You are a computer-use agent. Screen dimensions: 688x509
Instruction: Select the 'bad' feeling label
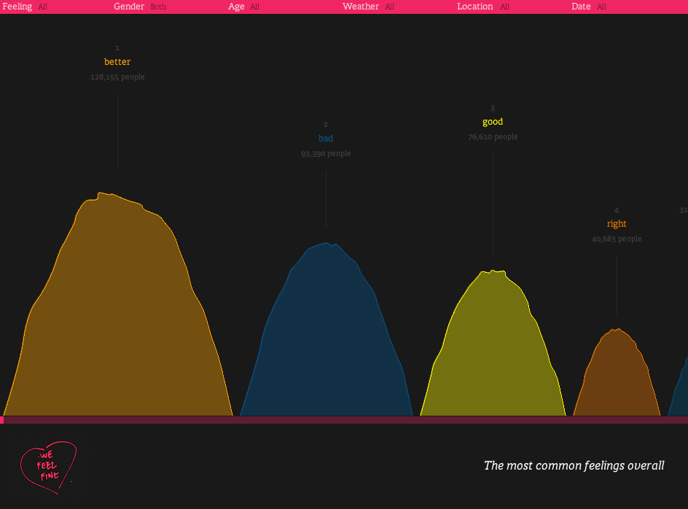(x=326, y=139)
